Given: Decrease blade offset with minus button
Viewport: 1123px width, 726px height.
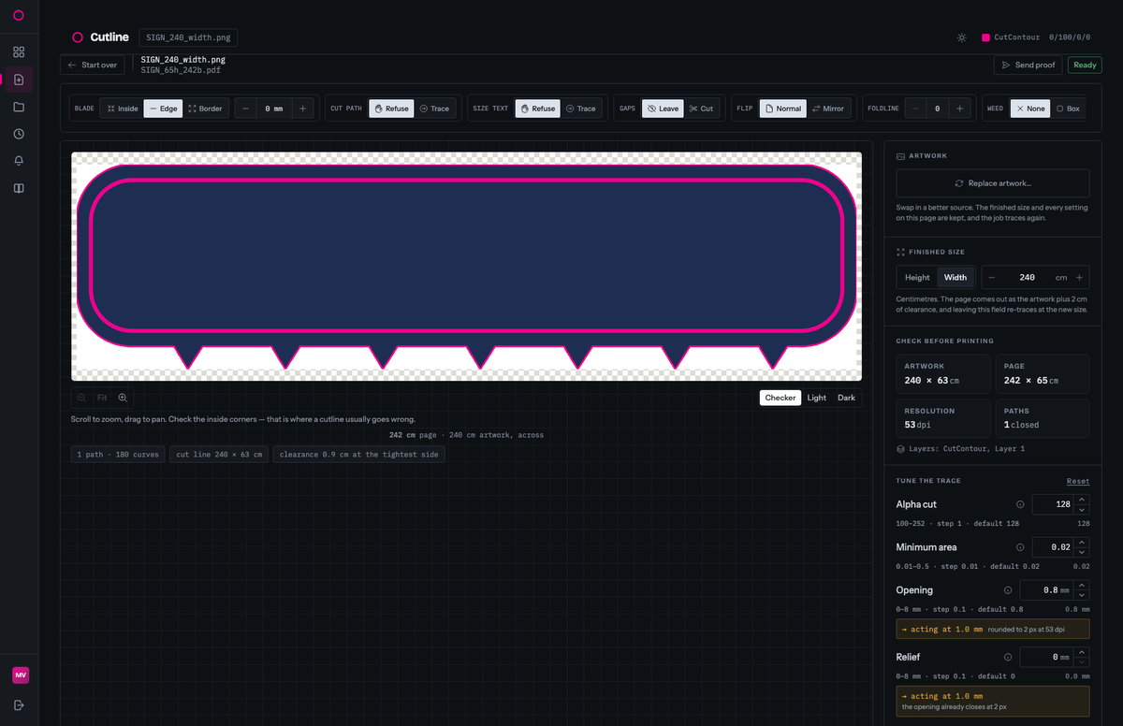Looking at the screenshot, I should tap(246, 109).
